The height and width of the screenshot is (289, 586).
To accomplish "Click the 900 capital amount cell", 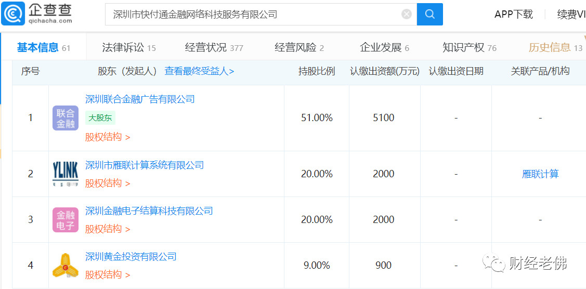I will click(383, 266).
